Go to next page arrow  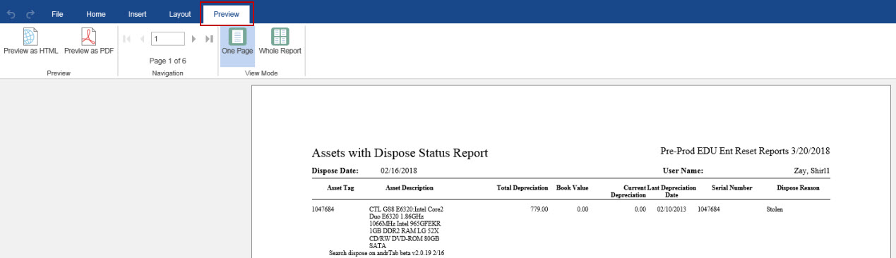pos(193,39)
